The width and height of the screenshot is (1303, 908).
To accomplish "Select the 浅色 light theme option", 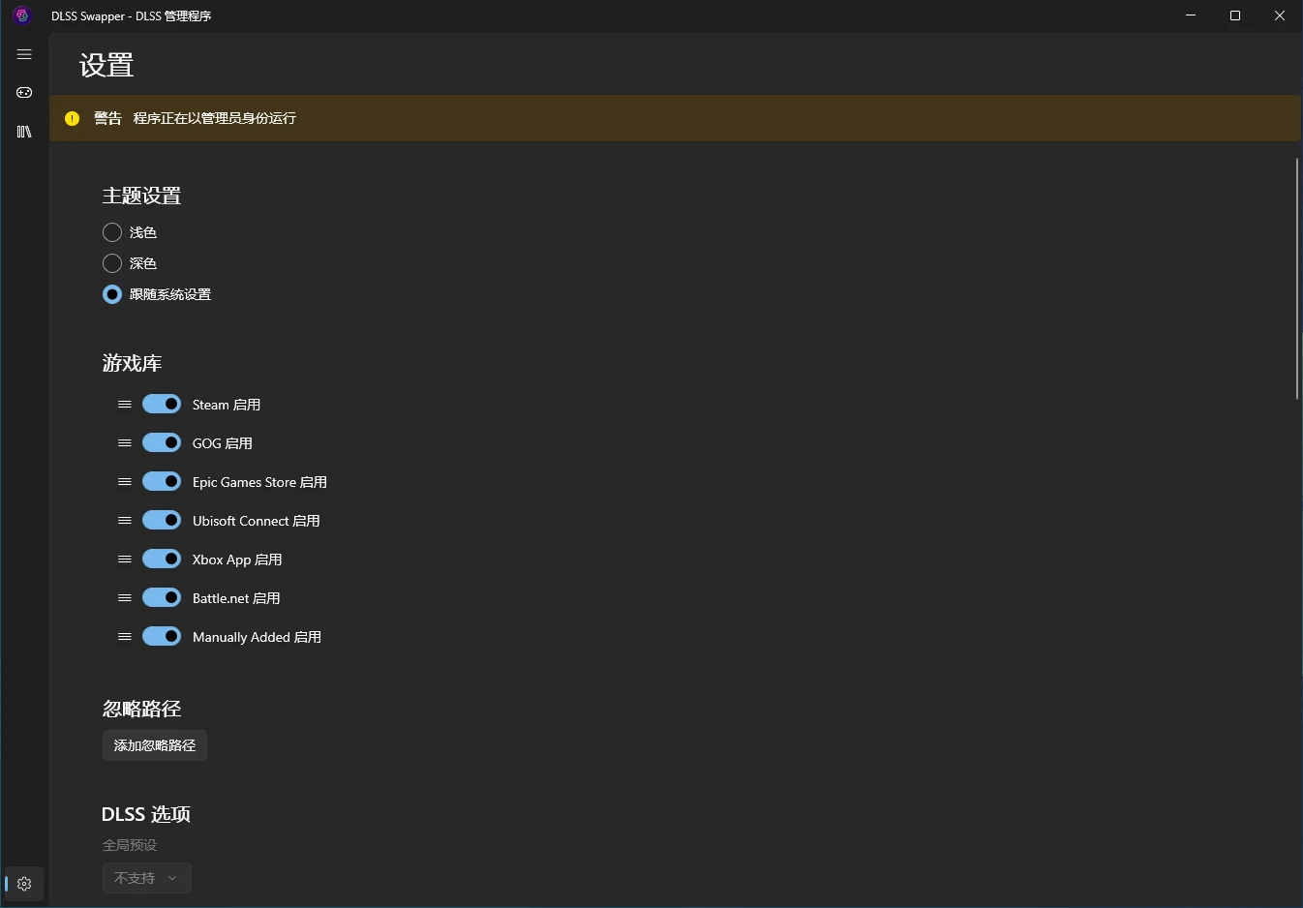I will 112,232.
